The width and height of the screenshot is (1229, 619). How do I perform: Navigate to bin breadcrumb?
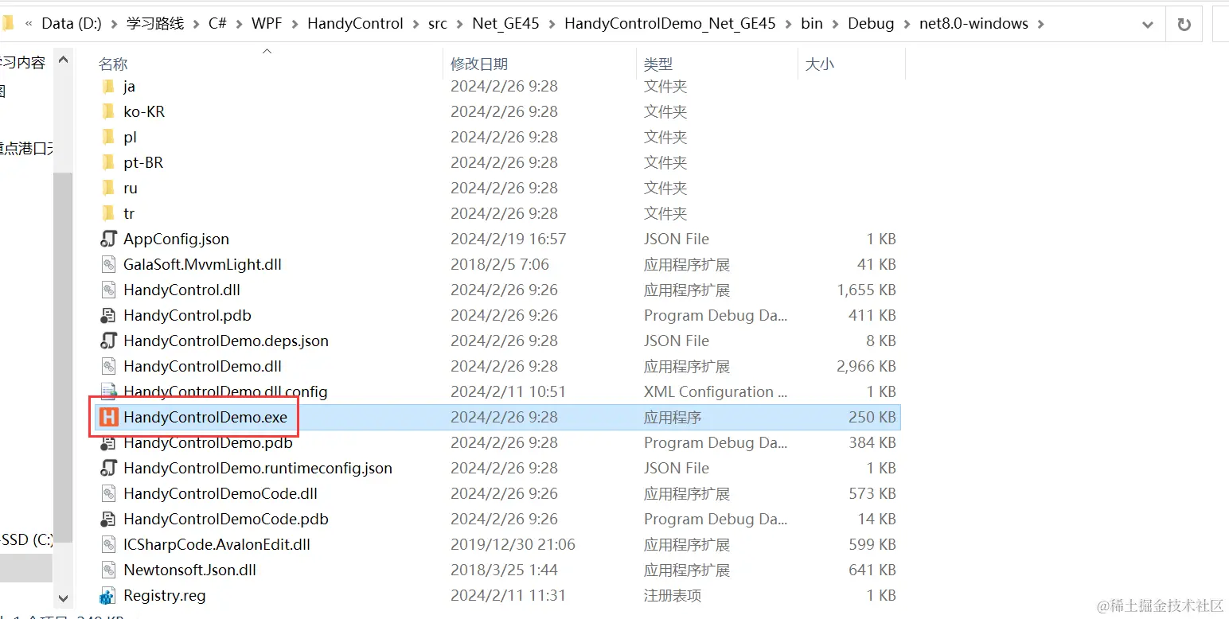pyautogui.click(x=812, y=24)
